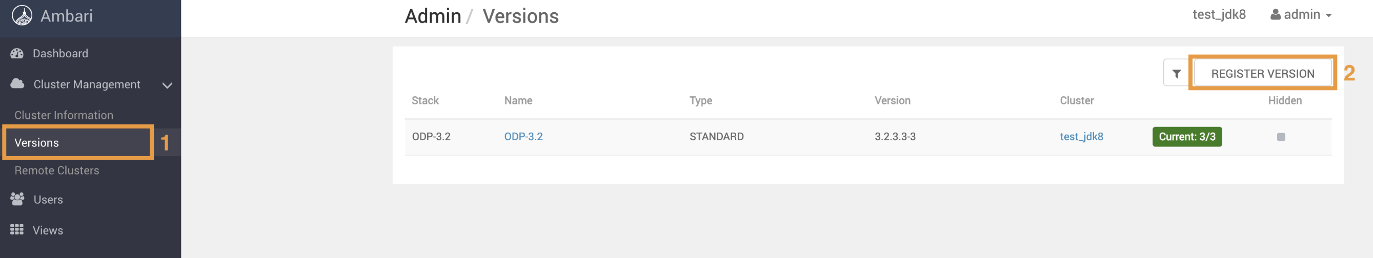Click the admin user profile icon
Image resolution: width=1373 pixels, height=258 pixels.
pyautogui.click(x=1275, y=14)
